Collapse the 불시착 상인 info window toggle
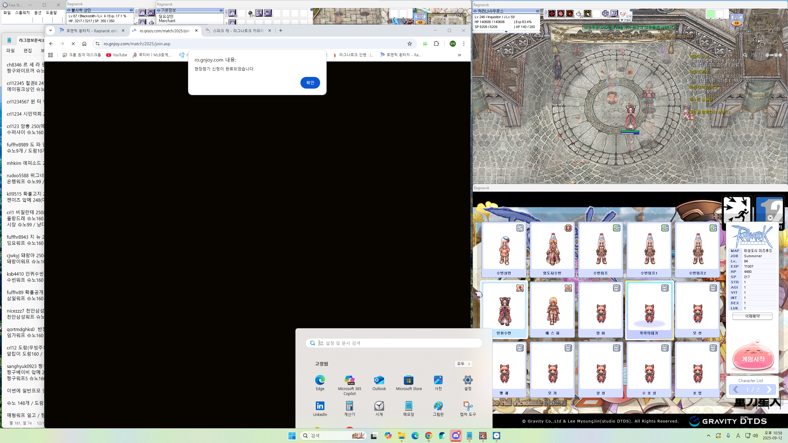 [131, 10]
